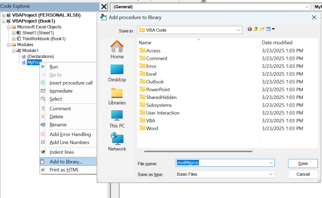Image resolution: width=322 pixels, height=198 pixels.
Task: Go to last folder visited icon
Action: coord(250,29)
